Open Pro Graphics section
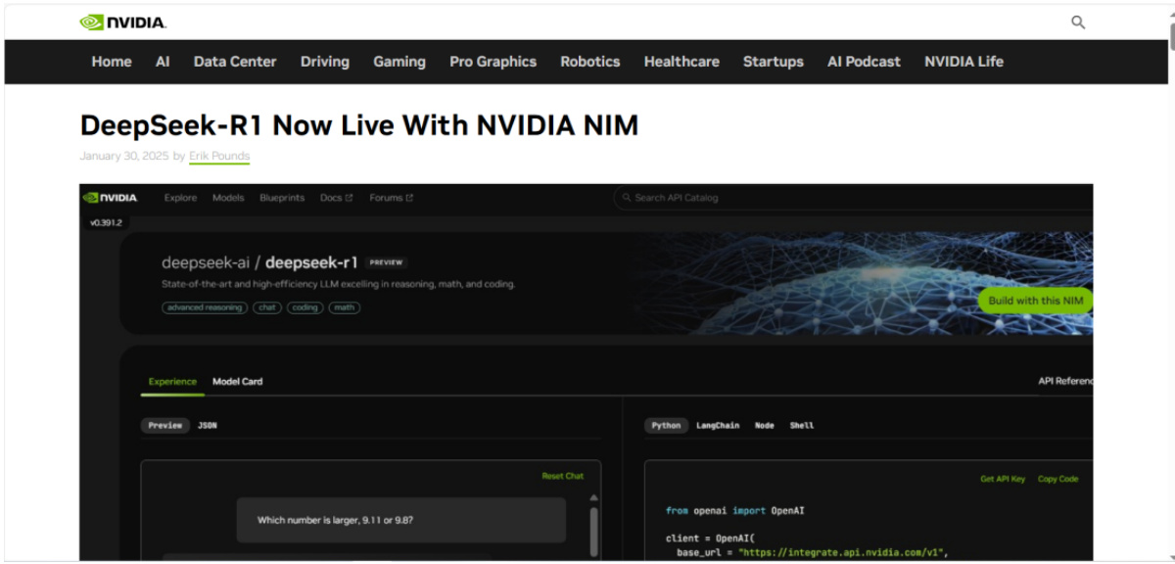This screenshot has height=564, width=1175. coord(493,62)
